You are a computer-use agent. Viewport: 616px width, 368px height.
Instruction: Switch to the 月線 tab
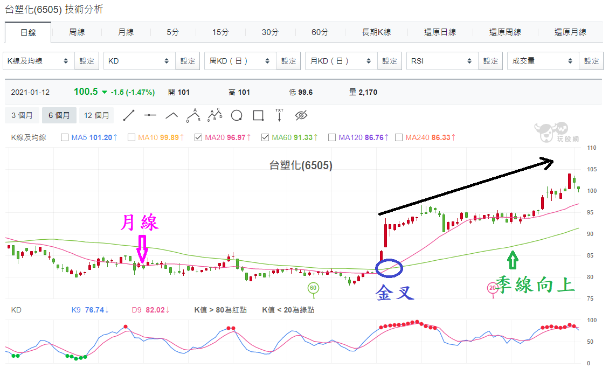[x=126, y=32]
